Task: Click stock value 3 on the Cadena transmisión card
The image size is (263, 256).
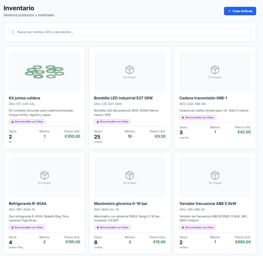Action: (181, 133)
